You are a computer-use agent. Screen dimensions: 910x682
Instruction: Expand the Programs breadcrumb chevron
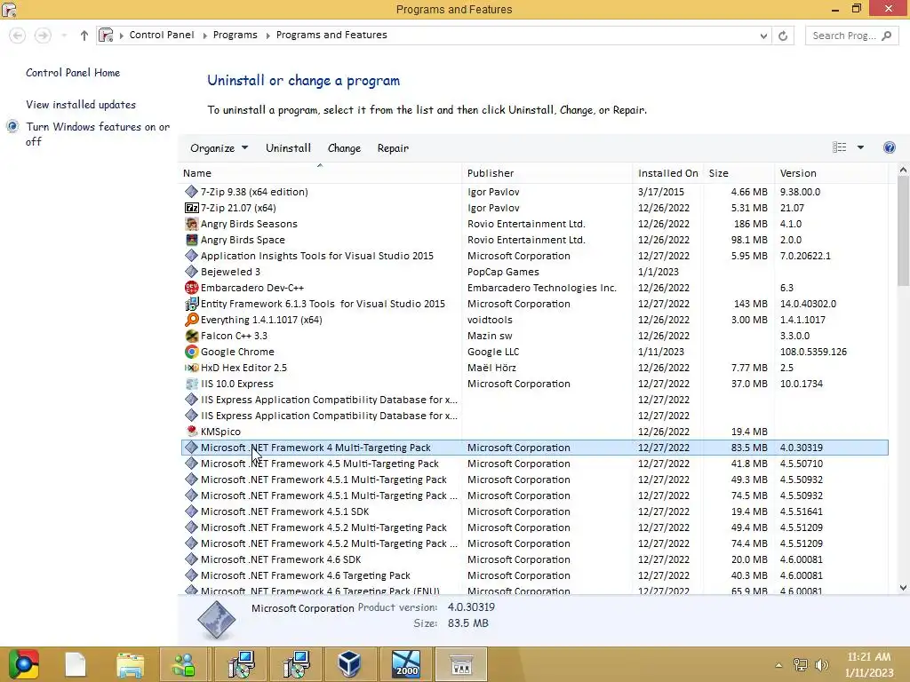click(x=268, y=36)
